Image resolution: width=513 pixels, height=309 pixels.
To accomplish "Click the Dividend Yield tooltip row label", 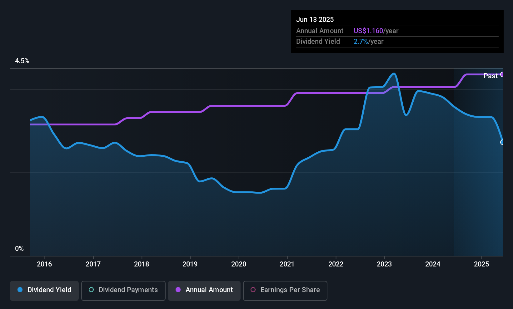I will 318,41.
